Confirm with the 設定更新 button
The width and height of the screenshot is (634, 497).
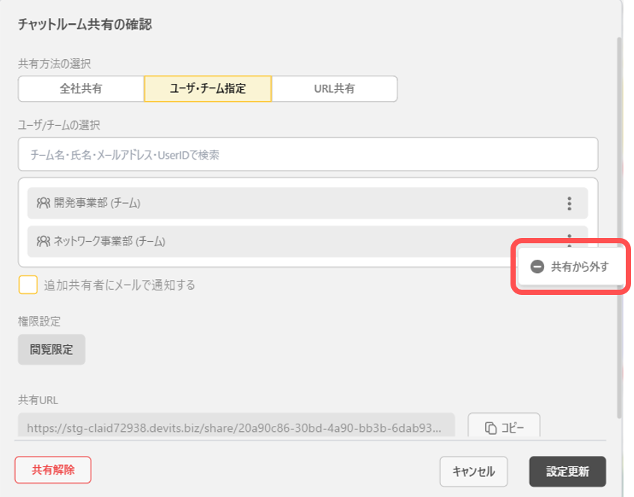567,472
